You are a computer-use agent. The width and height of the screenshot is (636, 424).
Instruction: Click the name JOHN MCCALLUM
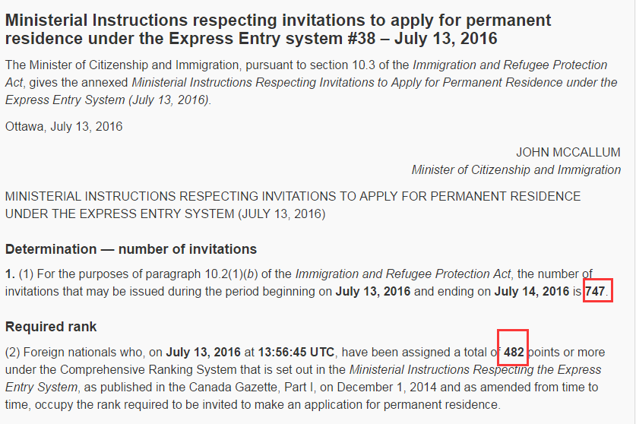tap(568, 152)
